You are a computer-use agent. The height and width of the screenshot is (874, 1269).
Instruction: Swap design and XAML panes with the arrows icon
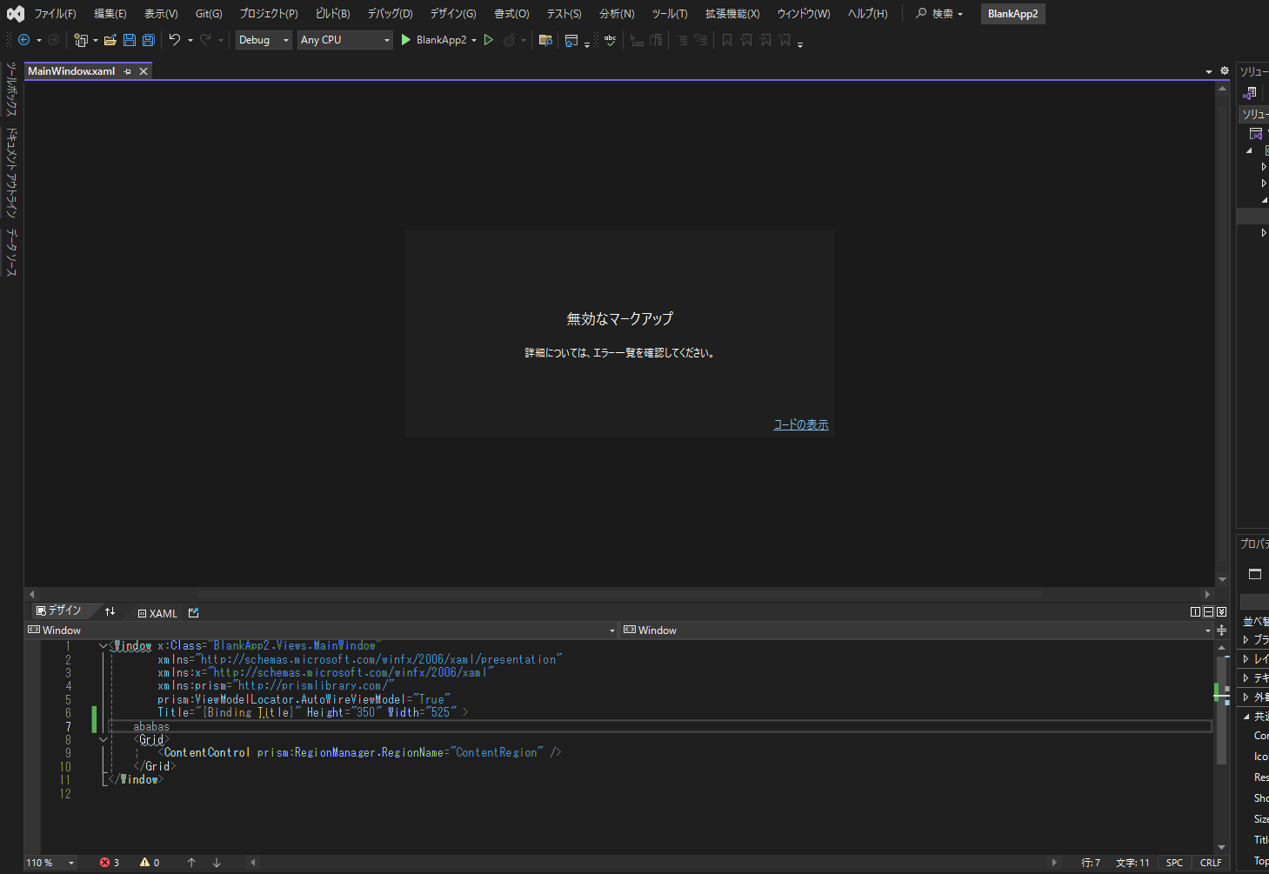pyautogui.click(x=110, y=612)
